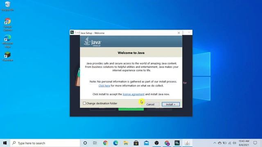The height and width of the screenshot is (147, 262).
Task: Click the Install button in Java Setup
Action: [x=171, y=105]
